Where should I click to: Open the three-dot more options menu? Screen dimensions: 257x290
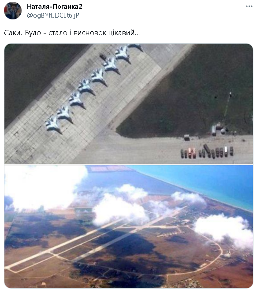249,6
